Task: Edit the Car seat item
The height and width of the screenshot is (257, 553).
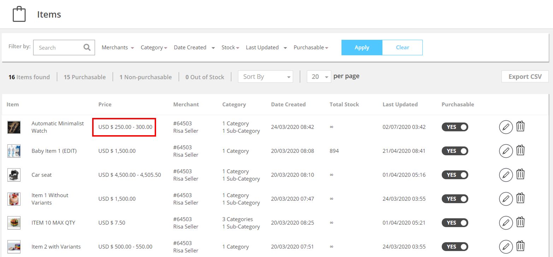Action: [506, 175]
